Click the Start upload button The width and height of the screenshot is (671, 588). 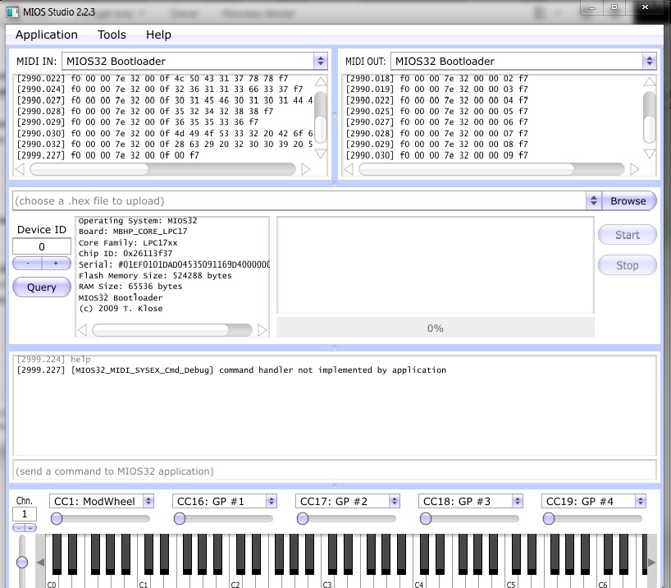pyautogui.click(x=627, y=235)
